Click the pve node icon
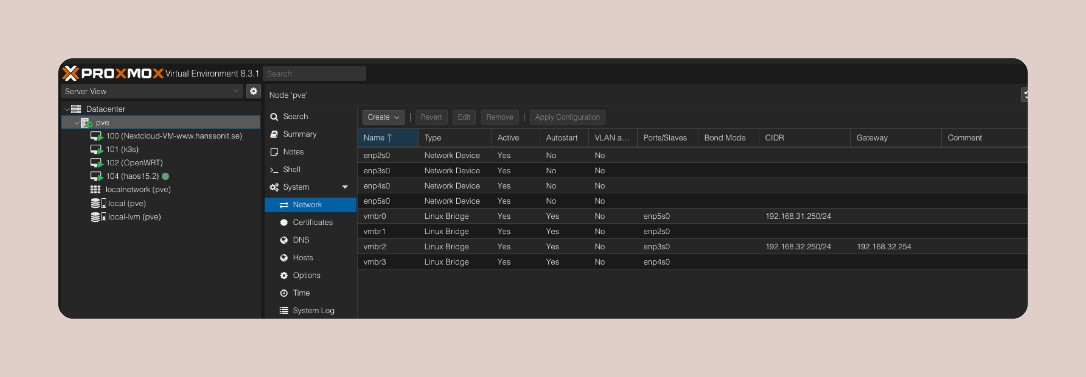1086x377 pixels. tap(86, 123)
